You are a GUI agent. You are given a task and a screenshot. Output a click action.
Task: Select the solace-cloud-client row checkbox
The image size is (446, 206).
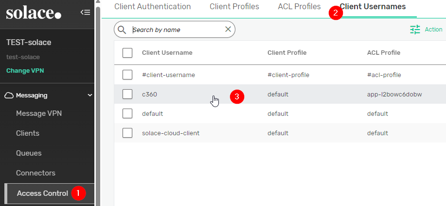click(127, 133)
